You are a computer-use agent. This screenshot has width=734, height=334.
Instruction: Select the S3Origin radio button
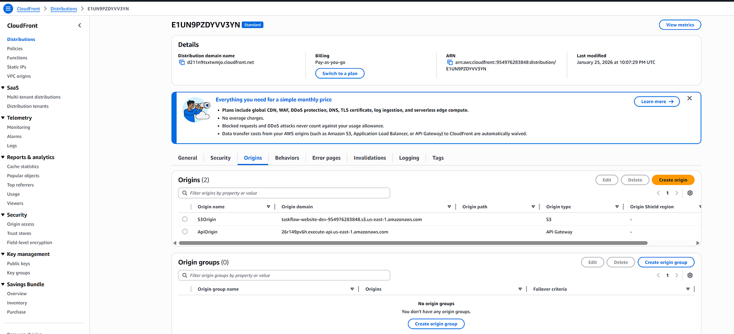click(185, 219)
